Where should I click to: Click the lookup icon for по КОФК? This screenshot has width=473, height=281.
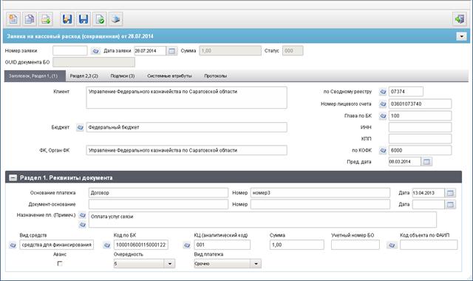(383, 150)
